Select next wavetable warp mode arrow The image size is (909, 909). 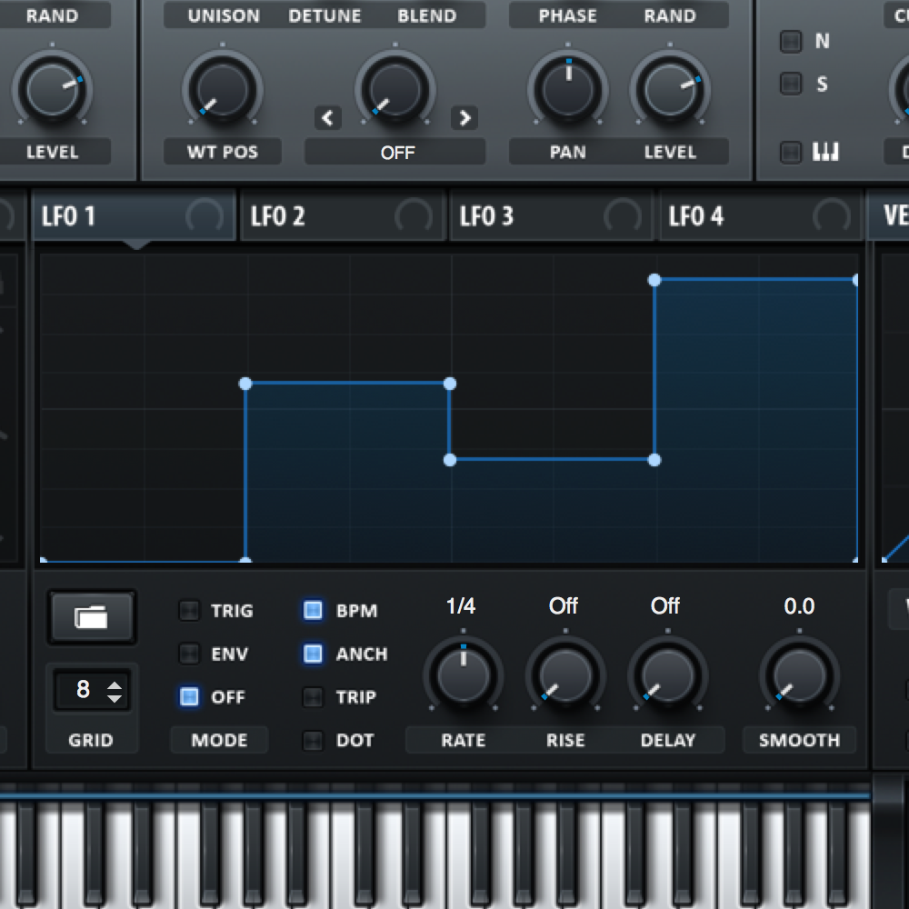pyautogui.click(x=464, y=118)
